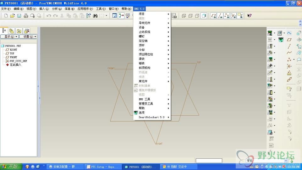Toggle datum planes display
Viewport: 302px width, 170px height.
tap(213, 16)
